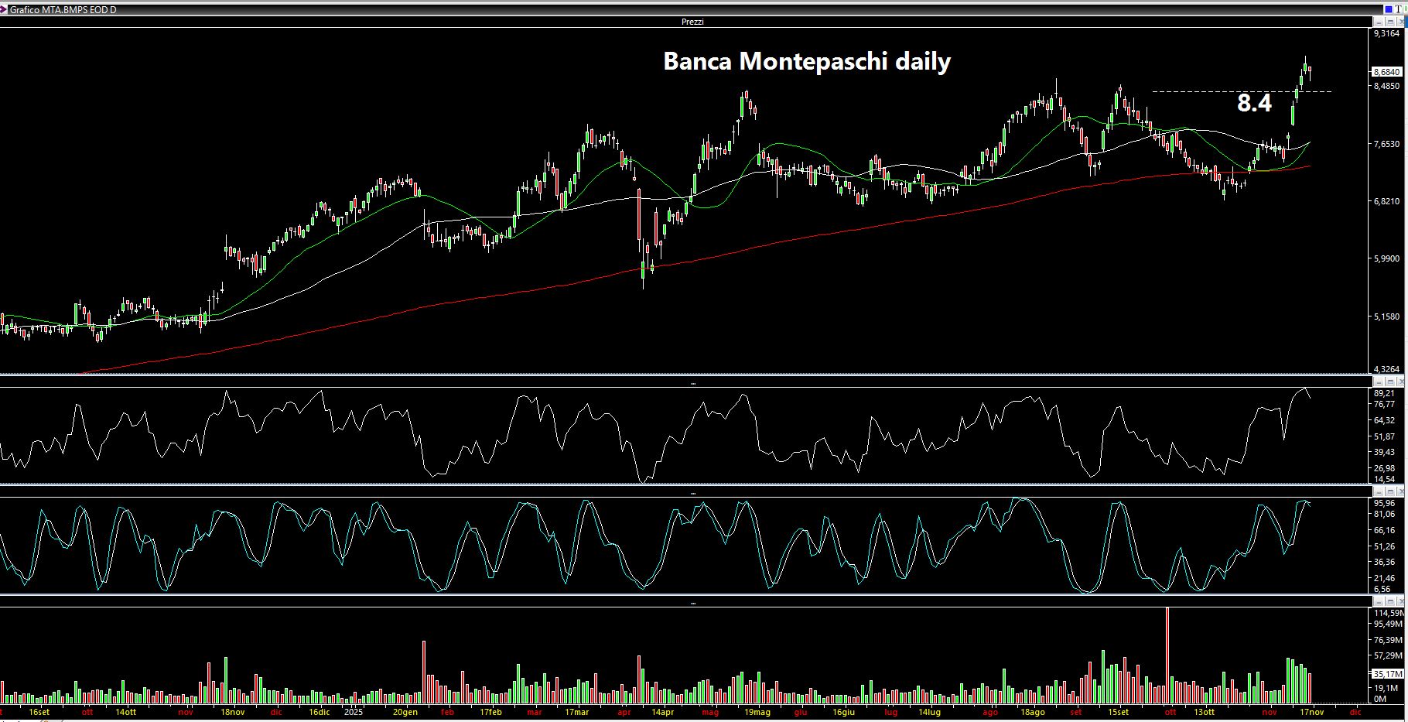Click the 16dic date label
The width and height of the screenshot is (1408, 722).
click(x=319, y=712)
